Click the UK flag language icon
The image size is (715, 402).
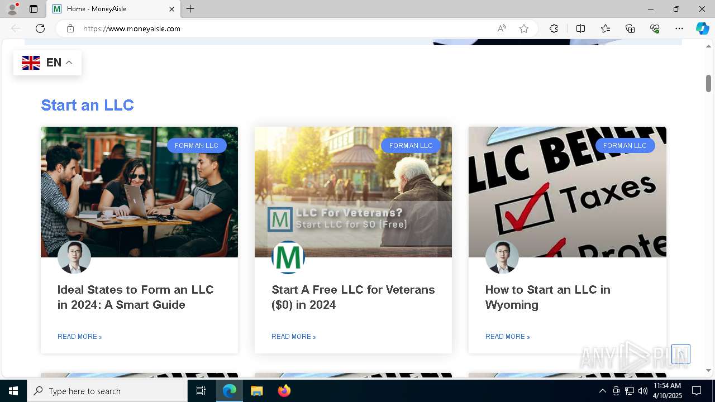tap(31, 63)
